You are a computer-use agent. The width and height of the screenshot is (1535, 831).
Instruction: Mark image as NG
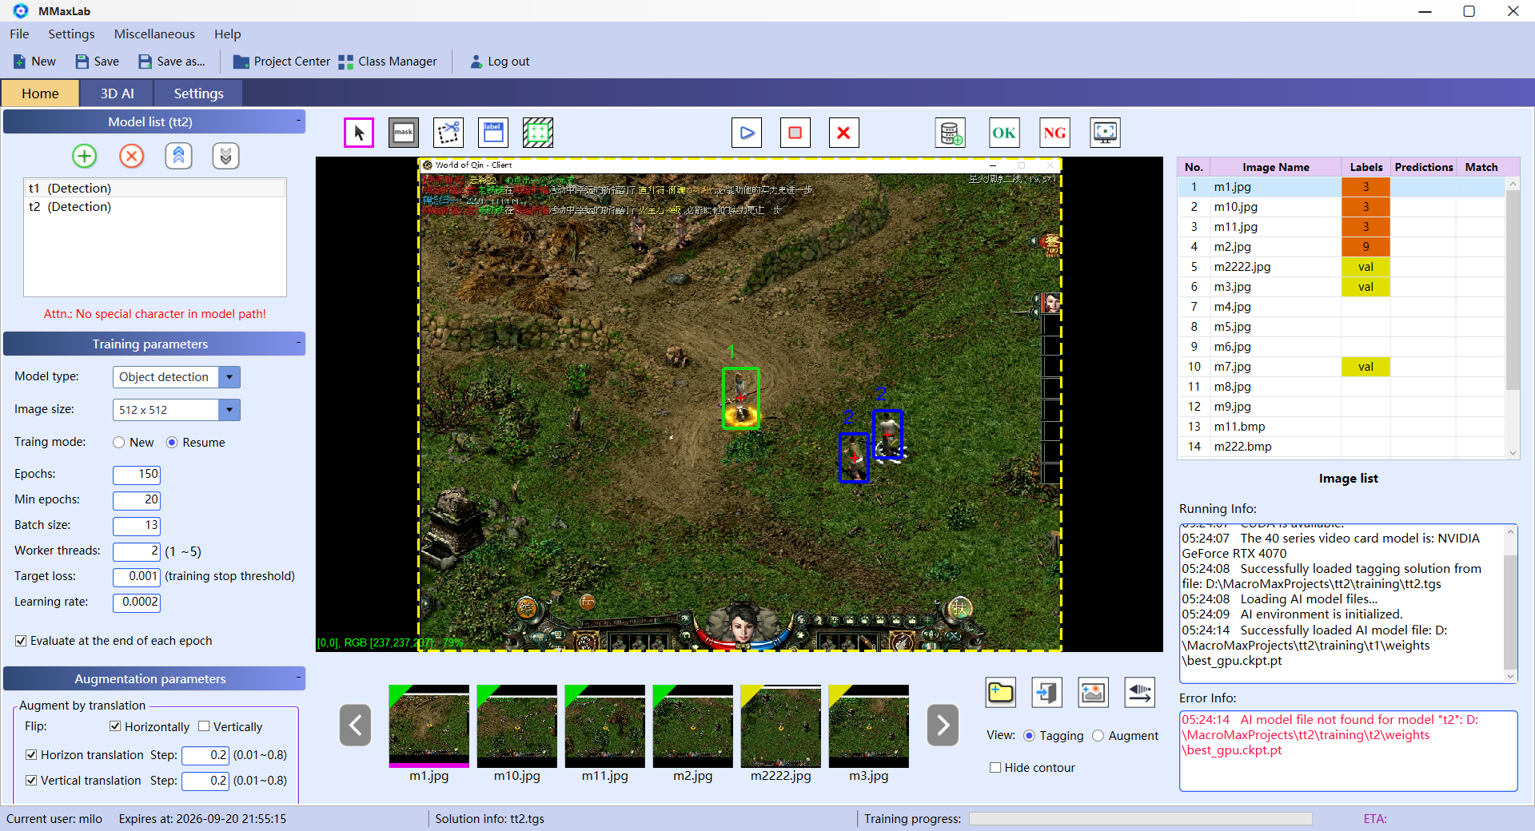click(x=1055, y=133)
